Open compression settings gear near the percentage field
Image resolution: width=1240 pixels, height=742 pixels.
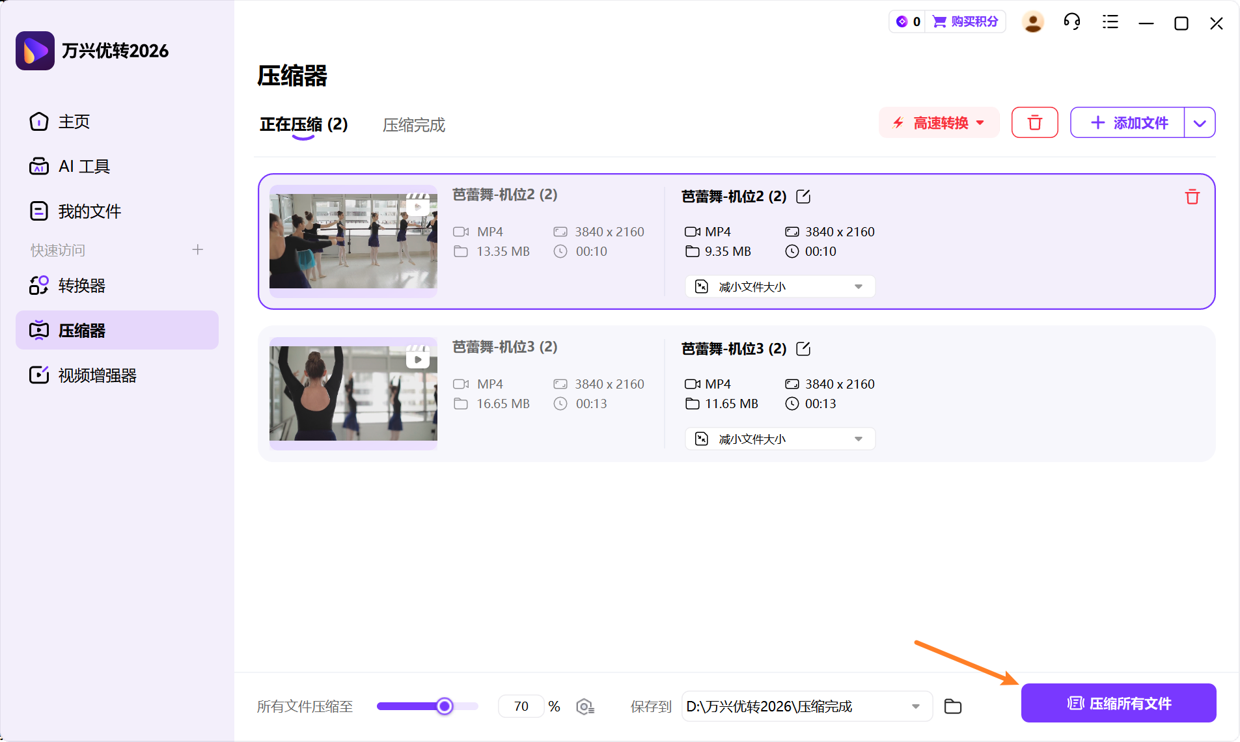click(585, 706)
